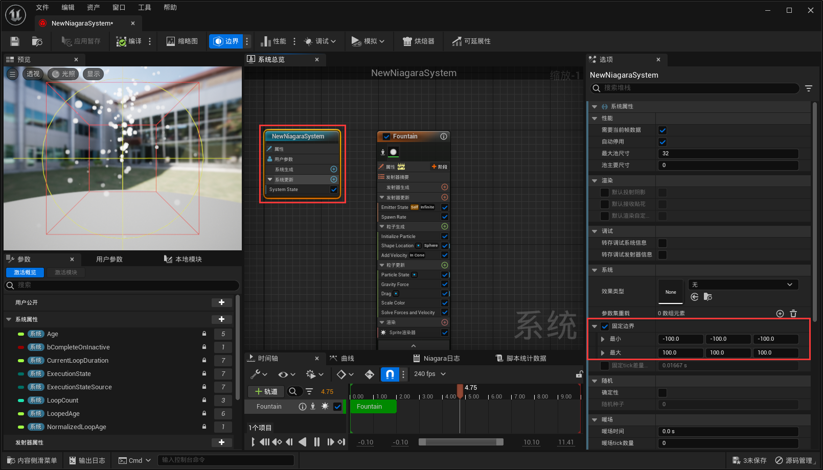Click the 可延展性 scalability button
This screenshot has height=470, width=823.
click(x=471, y=41)
